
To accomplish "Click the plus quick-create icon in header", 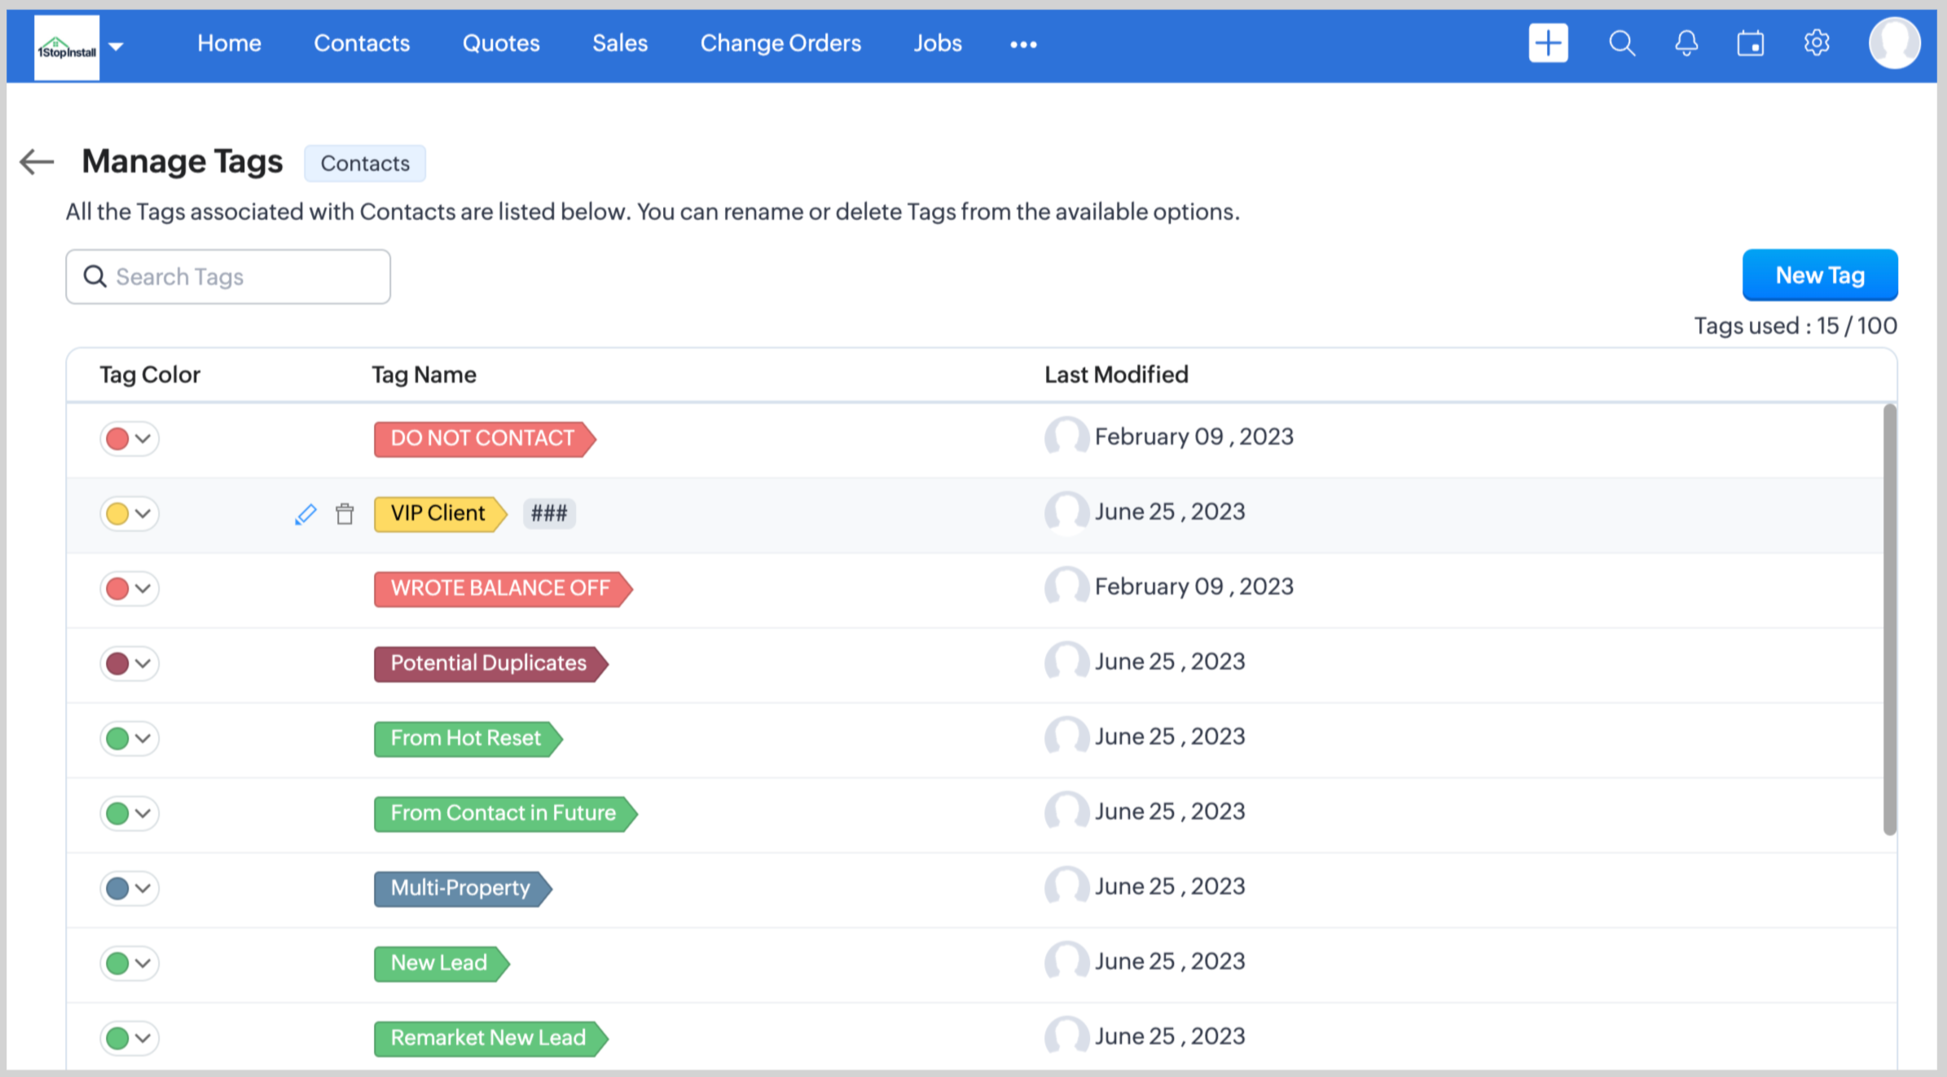I will (1548, 43).
